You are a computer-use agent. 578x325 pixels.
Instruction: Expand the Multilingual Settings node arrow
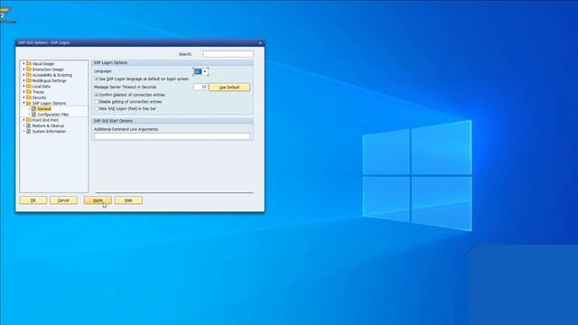pos(24,80)
